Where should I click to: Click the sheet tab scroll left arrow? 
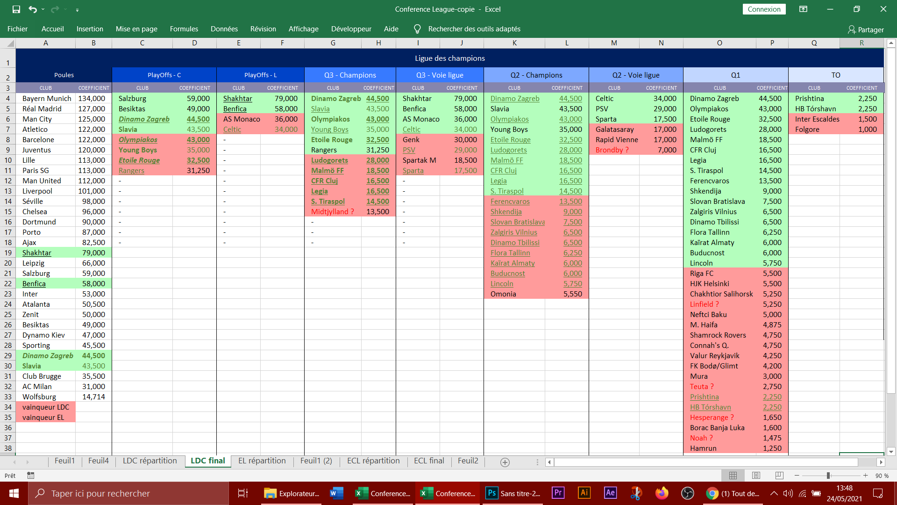click(x=14, y=462)
